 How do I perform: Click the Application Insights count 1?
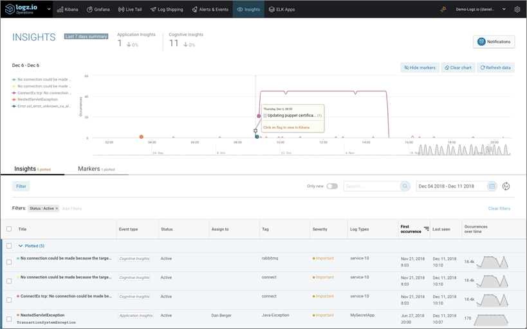pyautogui.click(x=120, y=43)
